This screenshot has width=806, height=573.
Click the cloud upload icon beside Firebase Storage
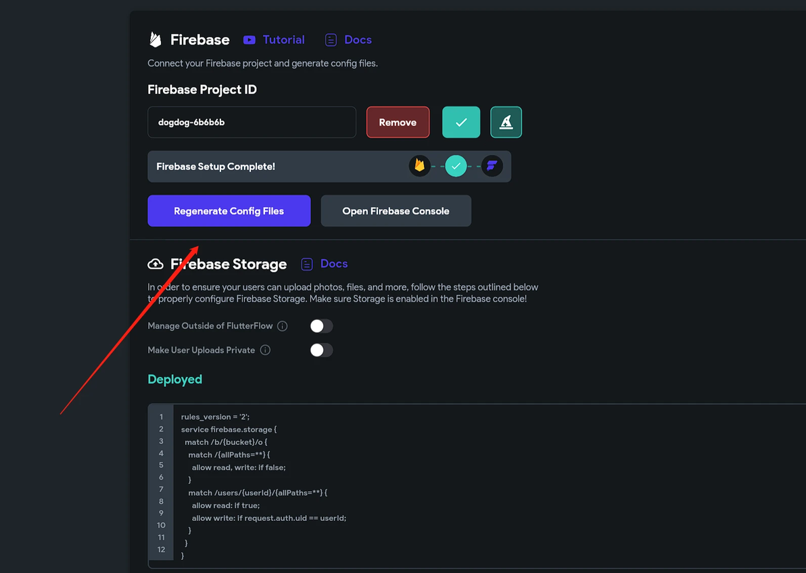(x=156, y=264)
